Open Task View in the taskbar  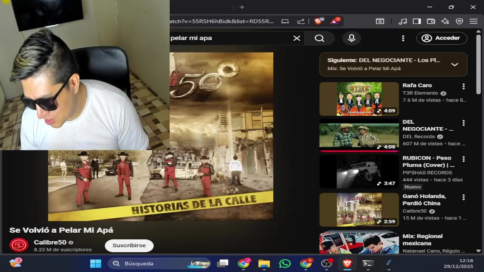pyautogui.click(x=223, y=263)
